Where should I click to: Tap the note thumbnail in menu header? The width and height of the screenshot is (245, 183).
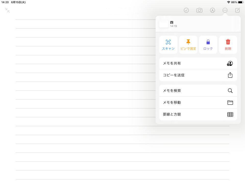164,24
